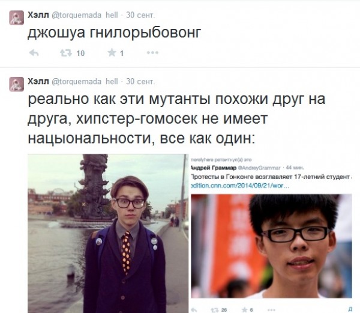
Task: Enlarge left photo of man by river
Action: point(108,234)
